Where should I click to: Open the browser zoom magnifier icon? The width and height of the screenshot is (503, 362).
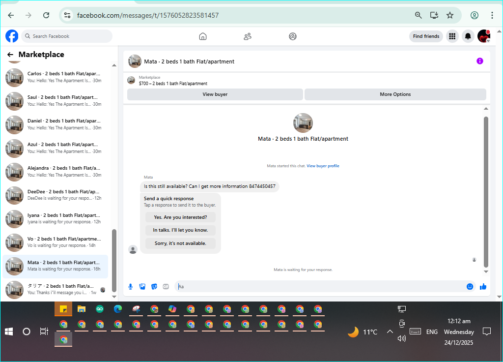419,15
